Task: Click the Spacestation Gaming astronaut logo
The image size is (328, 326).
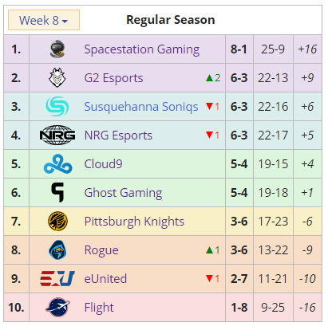Action: pos(57,49)
